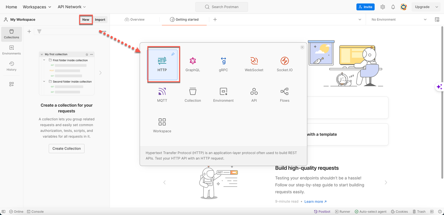Open help icon in status bar
Image resolution: width=444 pixels, height=215 pixels.
click(x=439, y=212)
